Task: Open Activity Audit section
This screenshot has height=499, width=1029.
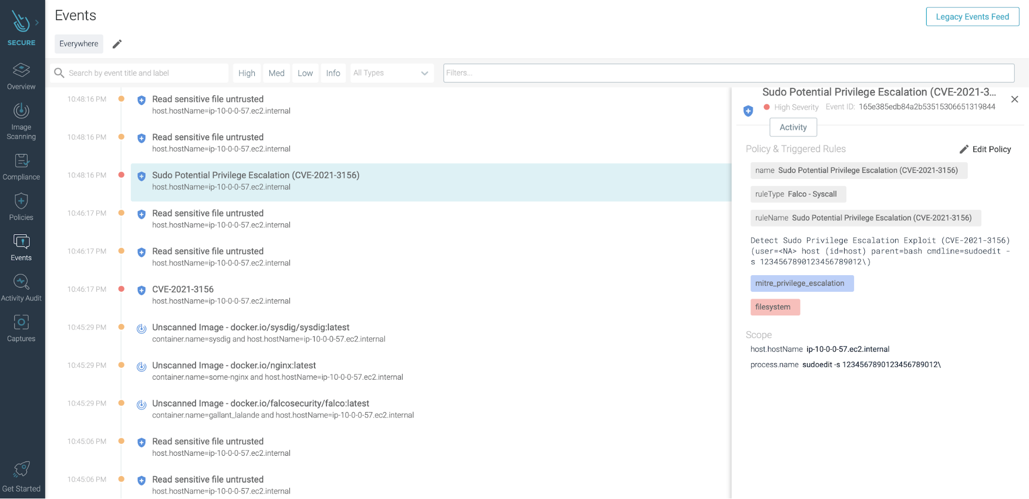Action: click(21, 288)
